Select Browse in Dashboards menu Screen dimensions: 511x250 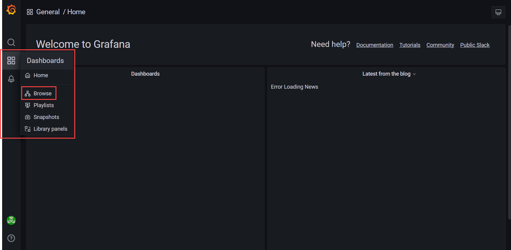[x=42, y=94]
